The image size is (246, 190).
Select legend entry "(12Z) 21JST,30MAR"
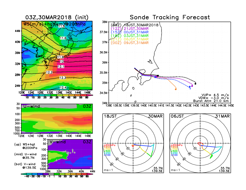(130, 29)
